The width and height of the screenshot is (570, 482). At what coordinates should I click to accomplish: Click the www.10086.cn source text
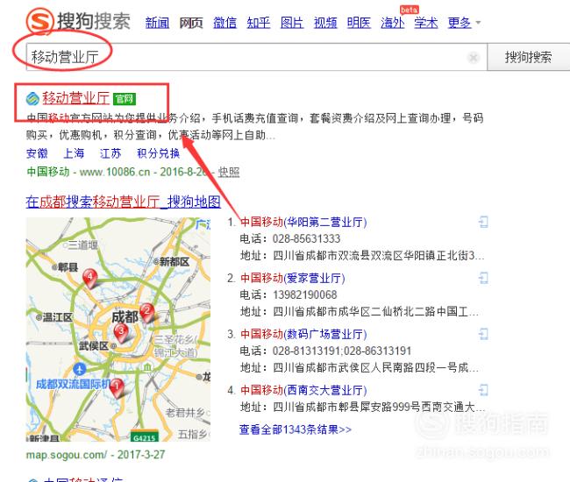click(x=115, y=172)
